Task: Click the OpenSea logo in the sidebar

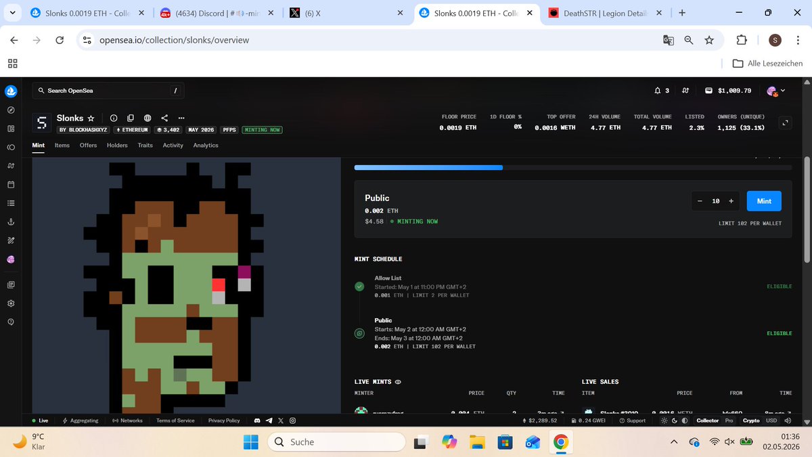Action: (11, 91)
